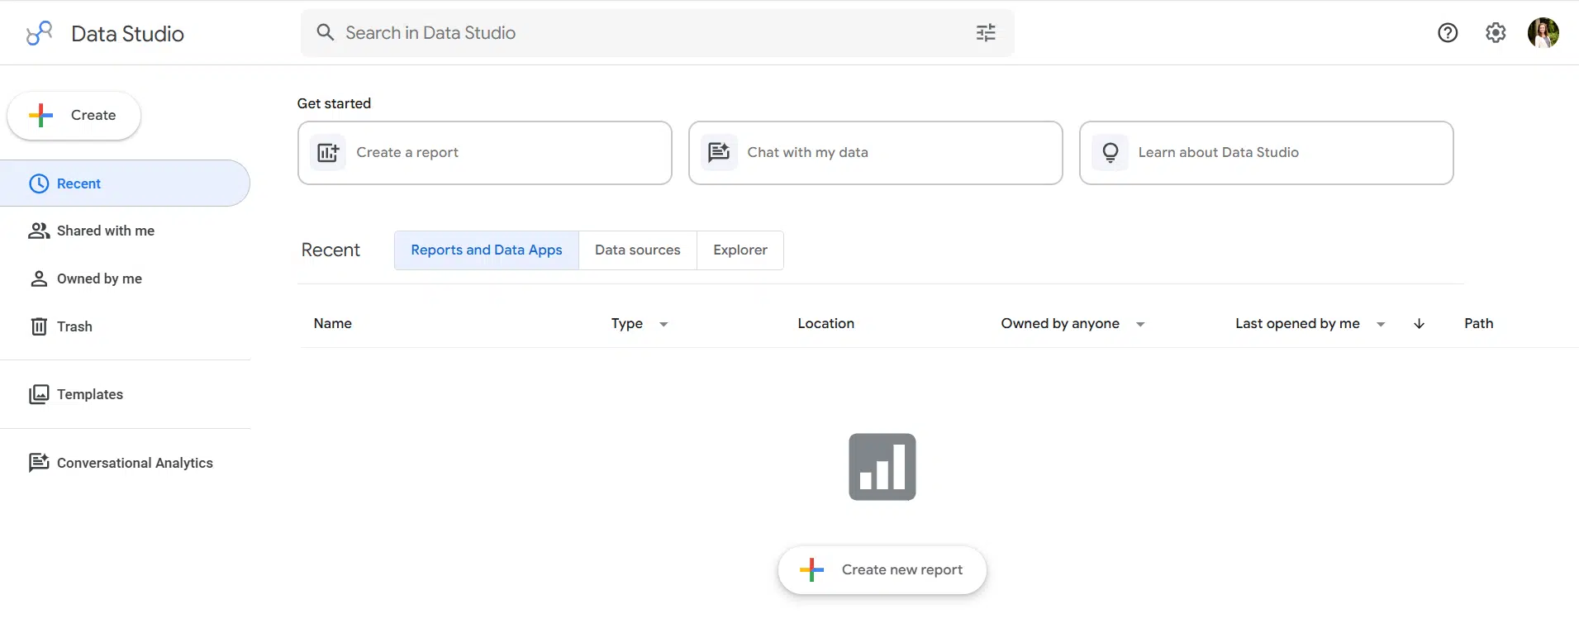Click the Location column header
Image resolution: width=1579 pixels, height=638 pixels.
pyautogui.click(x=826, y=324)
